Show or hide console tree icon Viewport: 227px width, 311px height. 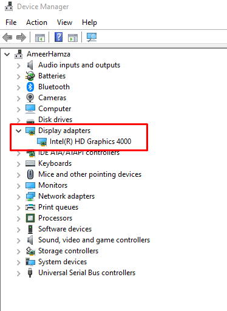click(x=40, y=38)
